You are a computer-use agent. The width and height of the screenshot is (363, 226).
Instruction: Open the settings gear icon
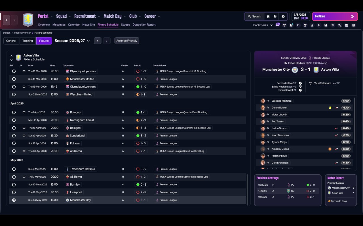tap(283, 16)
